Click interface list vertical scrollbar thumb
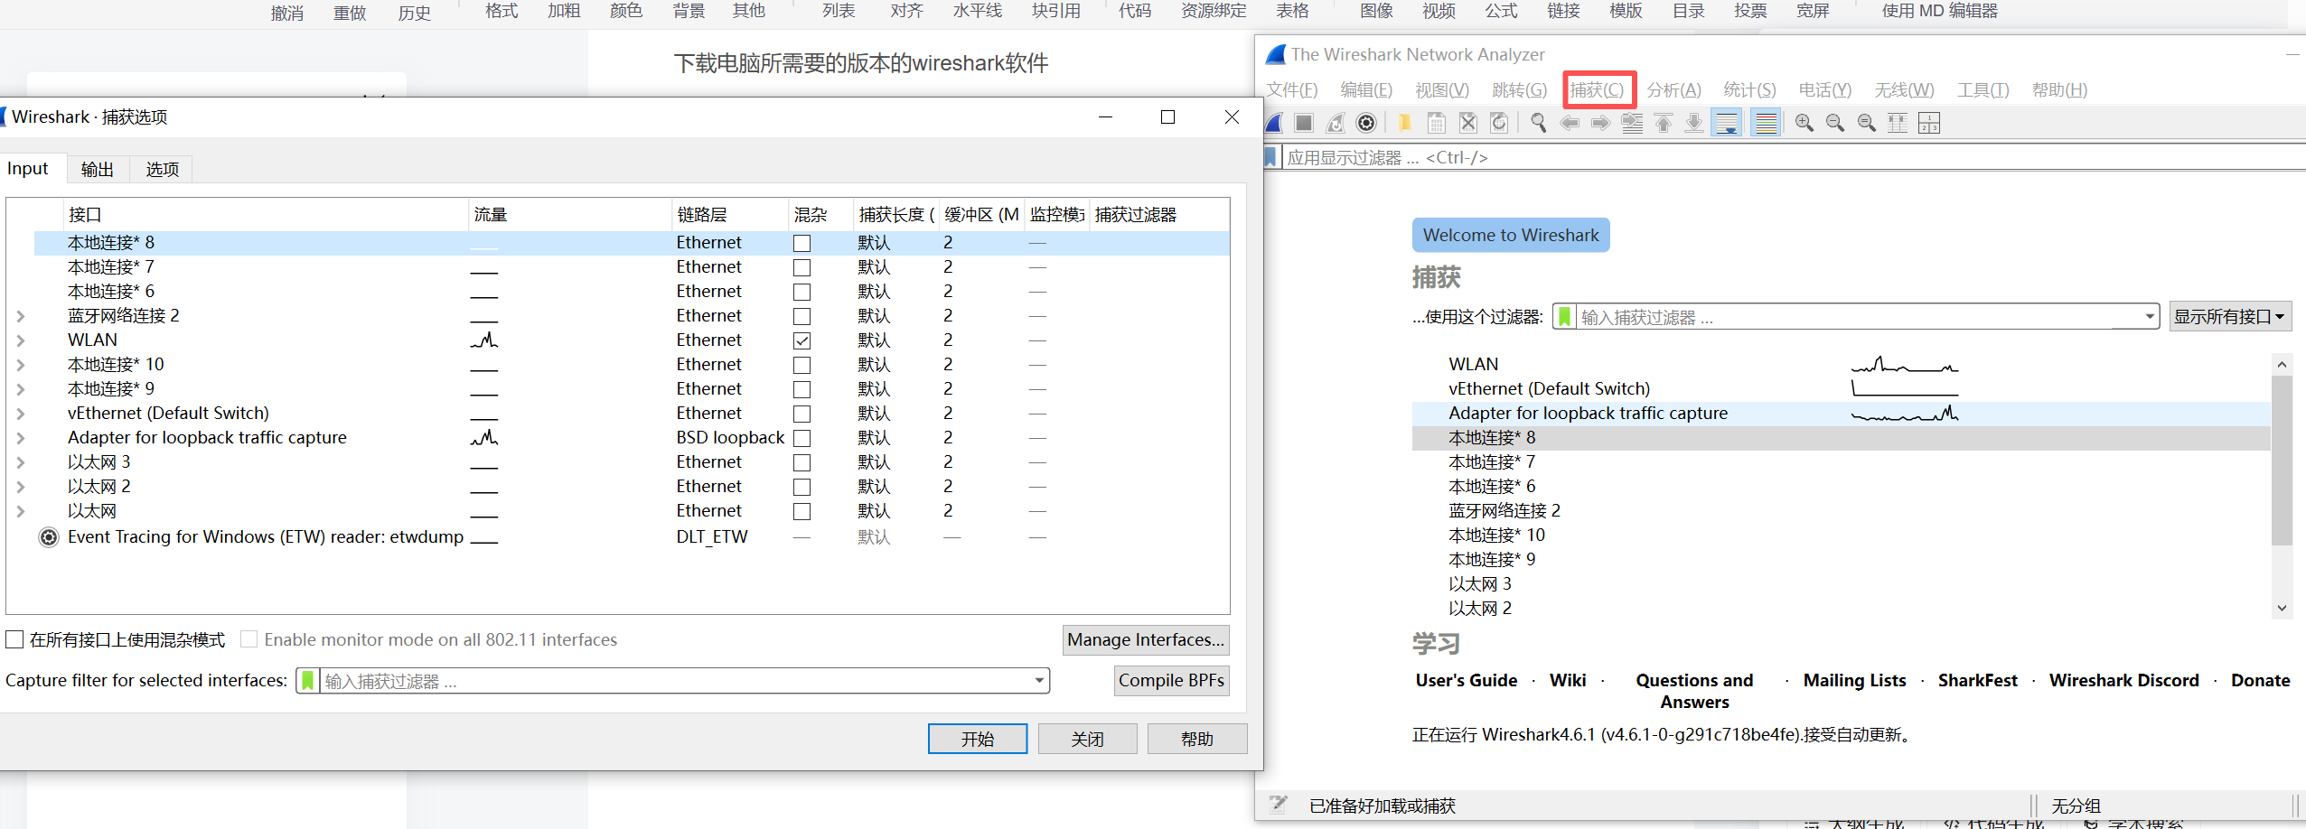This screenshot has width=2306, height=829. point(2282,461)
